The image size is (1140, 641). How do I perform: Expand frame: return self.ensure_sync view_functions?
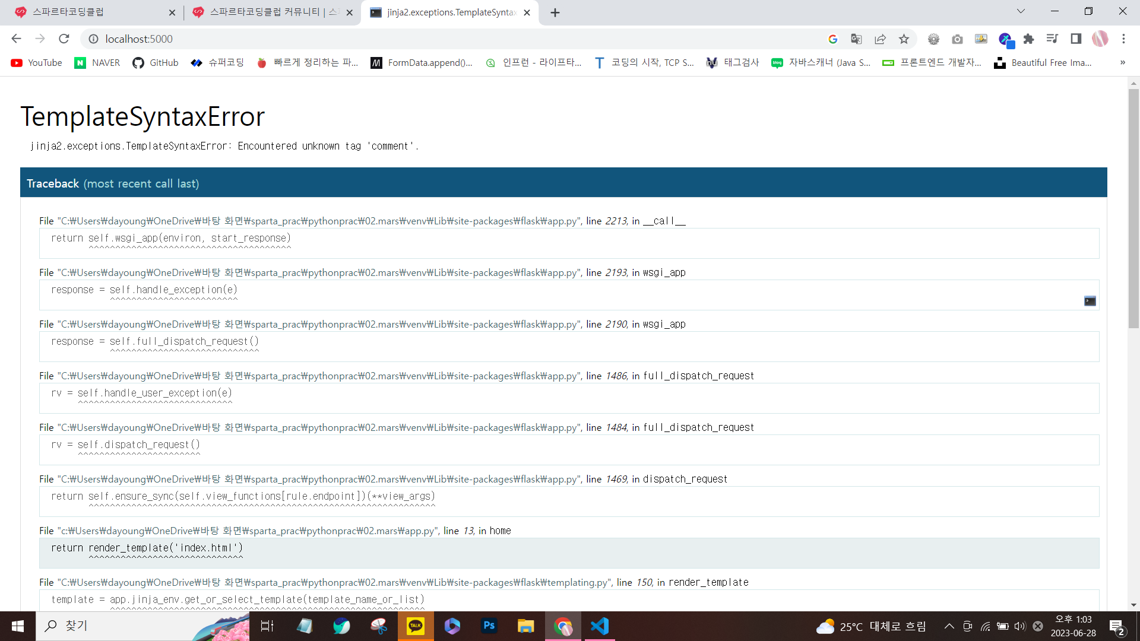(569, 502)
